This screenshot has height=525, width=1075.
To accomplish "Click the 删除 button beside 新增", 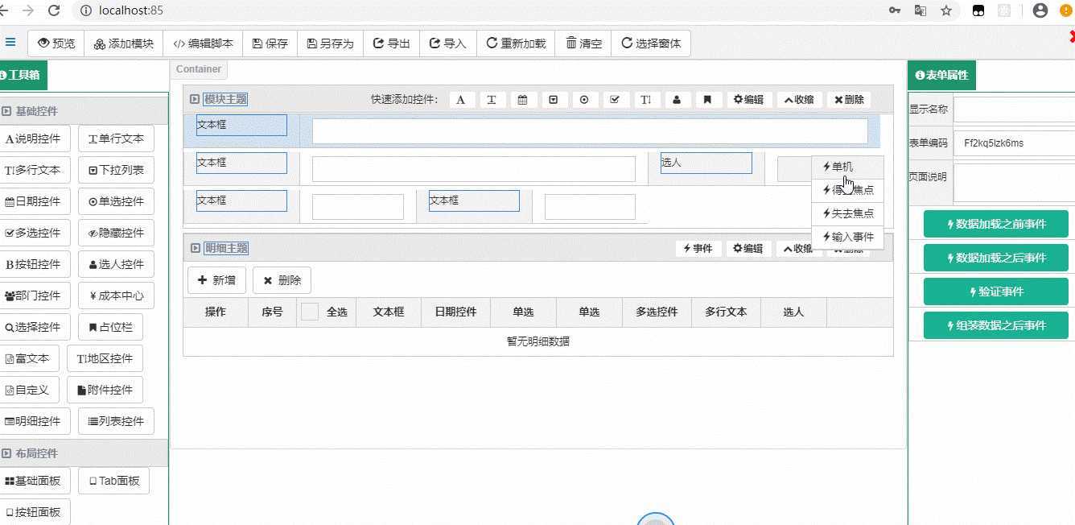I will tap(282, 280).
